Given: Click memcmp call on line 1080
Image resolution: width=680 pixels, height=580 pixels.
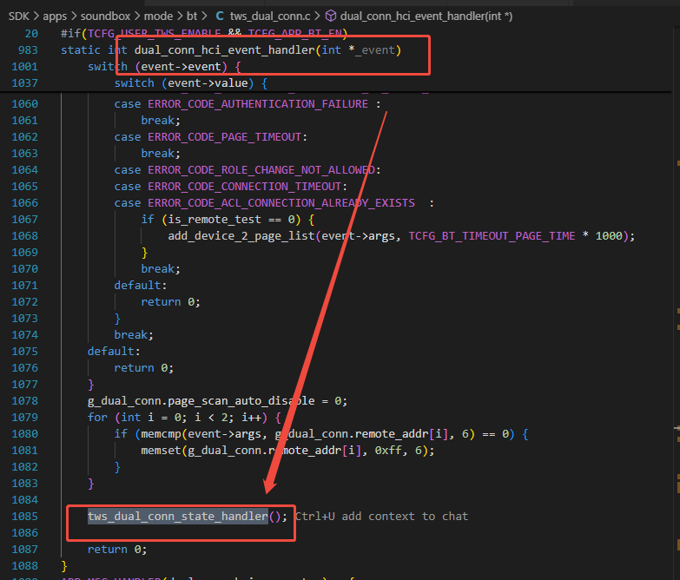Looking at the screenshot, I should click(161, 433).
